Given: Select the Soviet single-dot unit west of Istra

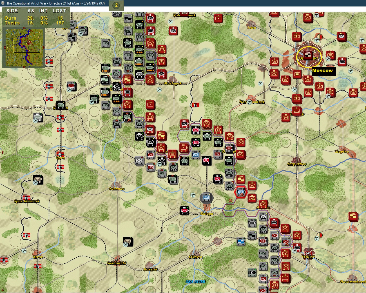Looking at the screenshot, I should click(218, 19).
